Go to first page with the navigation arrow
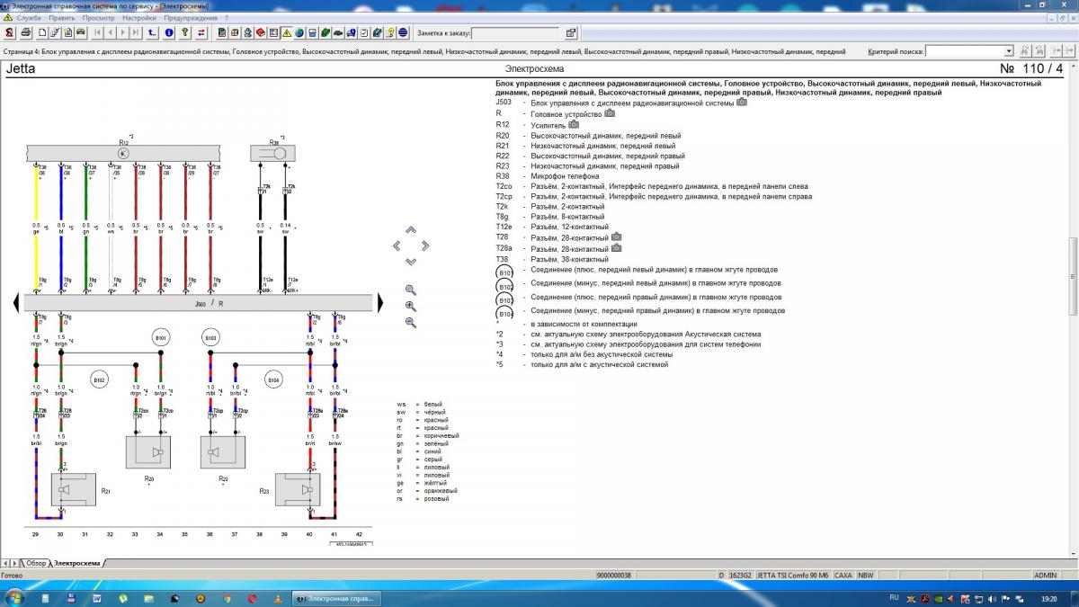This screenshot has height=607, width=1079. pyautogui.click(x=97, y=33)
